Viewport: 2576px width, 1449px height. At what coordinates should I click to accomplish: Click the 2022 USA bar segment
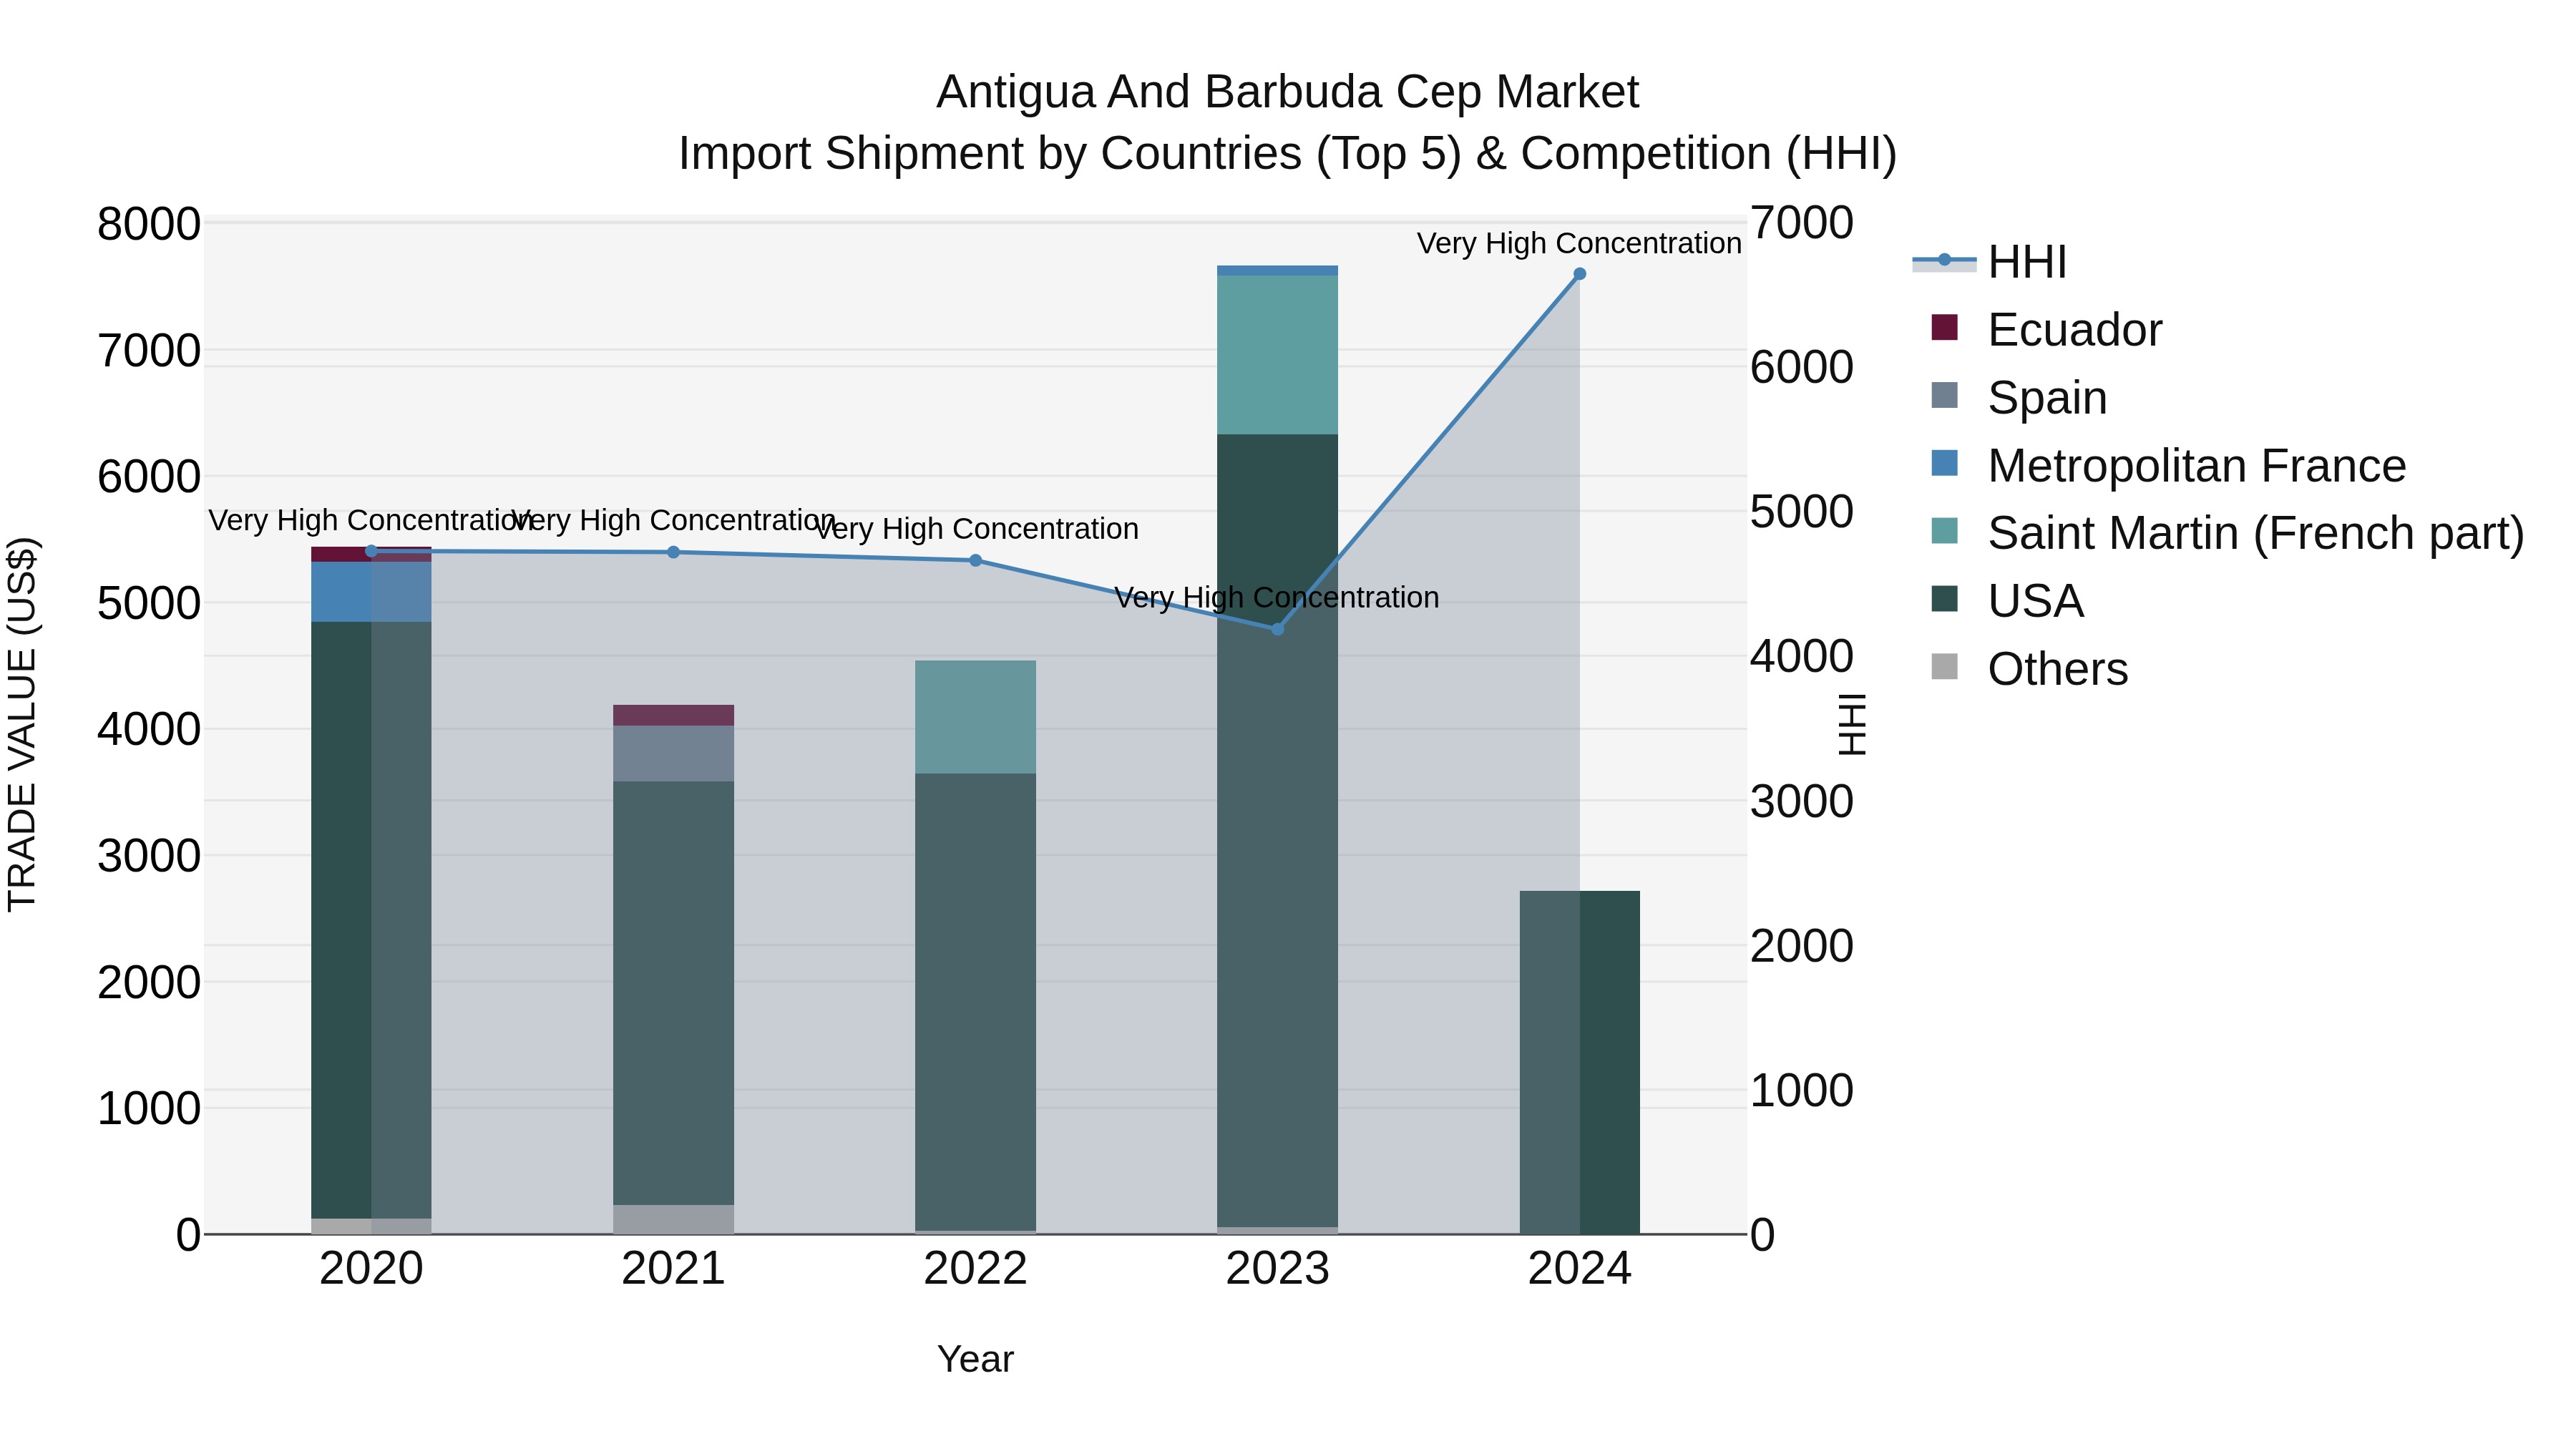click(976, 1002)
